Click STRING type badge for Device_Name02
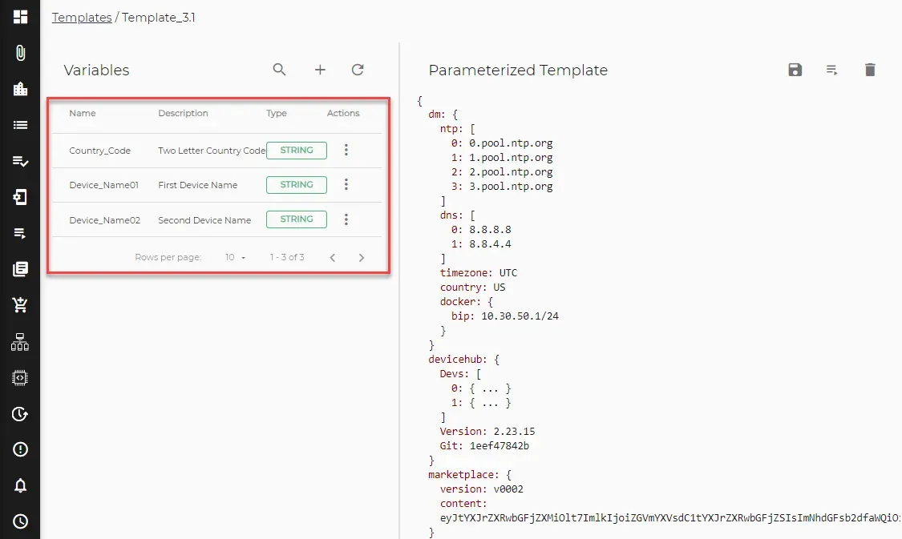Image resolution: width=902 pixels, height=539 pixels. (x=296, y=219)
